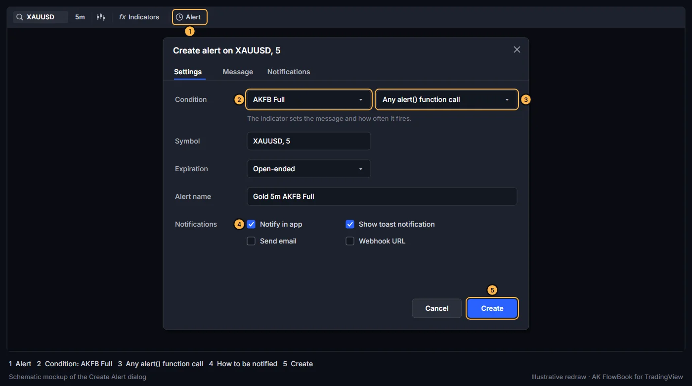Open the fx Indicators menu

(139, 17)
